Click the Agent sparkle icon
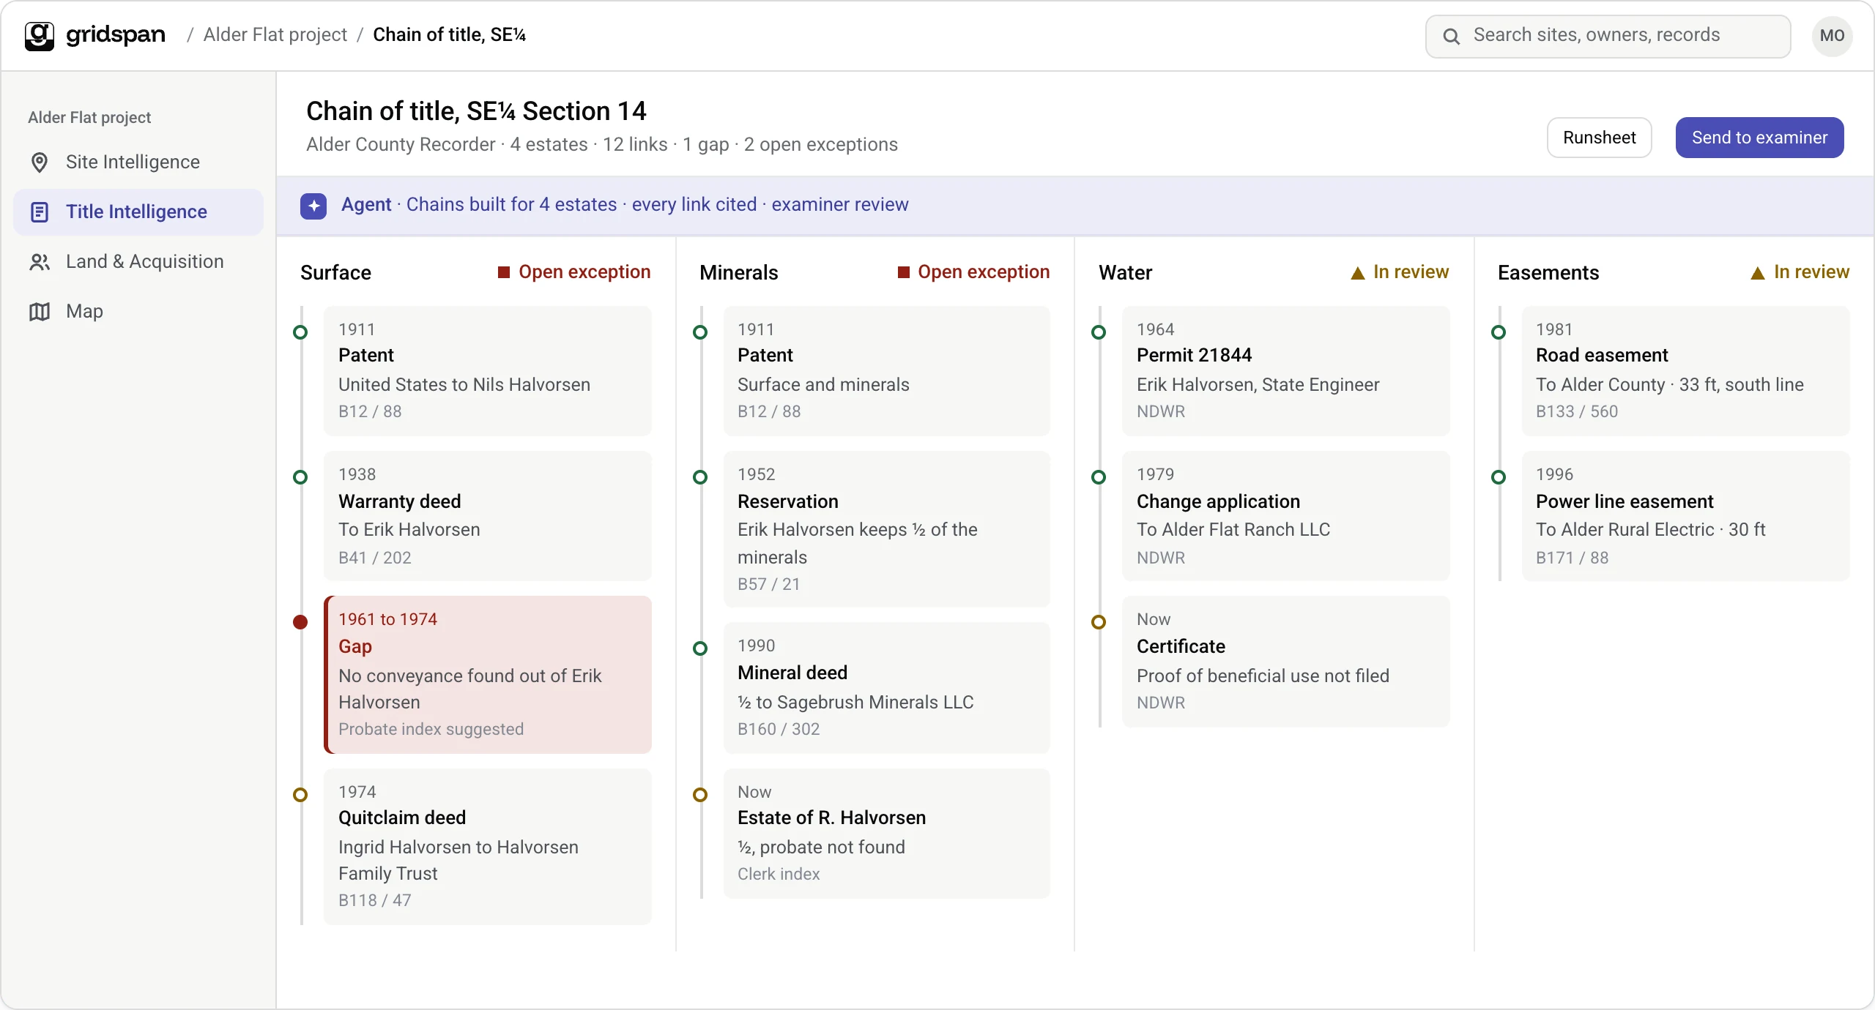 point(313,206)
